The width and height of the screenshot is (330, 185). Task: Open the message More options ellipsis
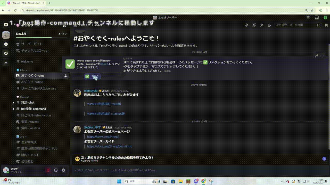coord(322,56)
